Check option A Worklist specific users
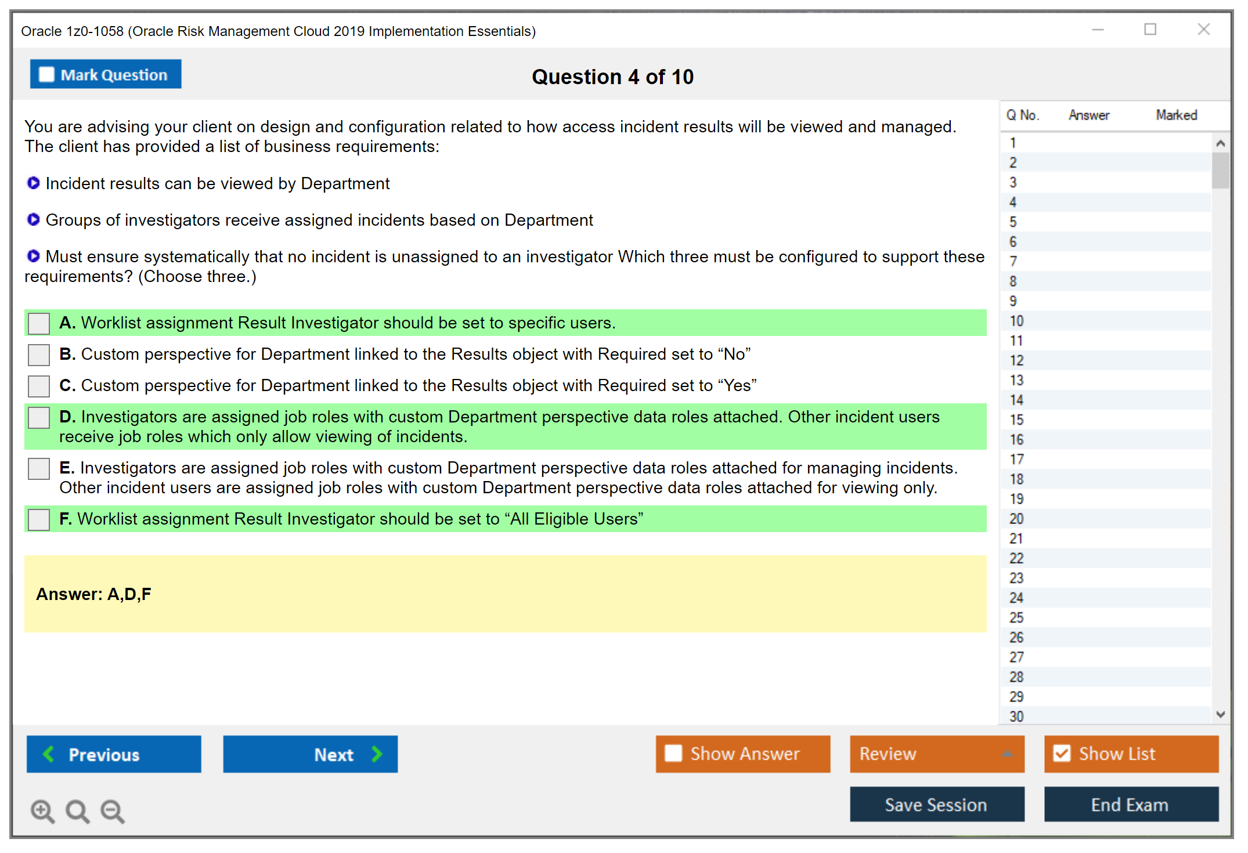The image size is (1248, 853). [x=39, y=323]
